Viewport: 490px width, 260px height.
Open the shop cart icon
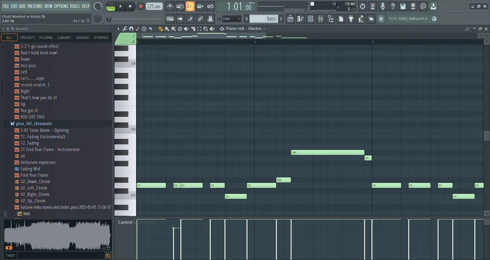[x=381, y=19]
